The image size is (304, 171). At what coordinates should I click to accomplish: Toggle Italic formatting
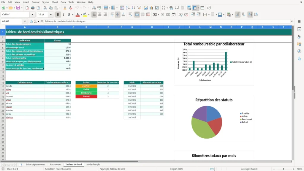pyautogui.click(x=64, y=15)
